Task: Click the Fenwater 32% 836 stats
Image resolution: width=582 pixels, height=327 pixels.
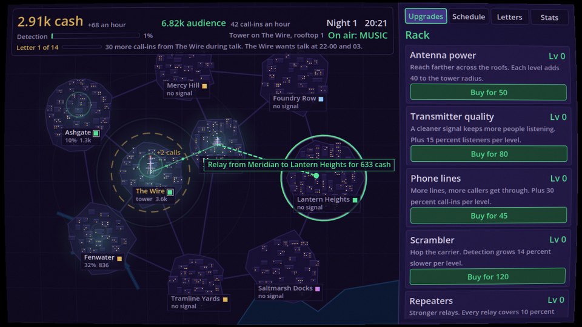Action: pyautogui.click(x=96, y=265)
